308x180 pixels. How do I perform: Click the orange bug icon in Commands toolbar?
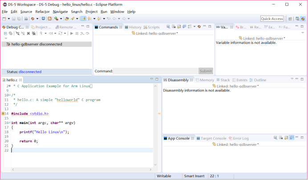click(199, 27)
